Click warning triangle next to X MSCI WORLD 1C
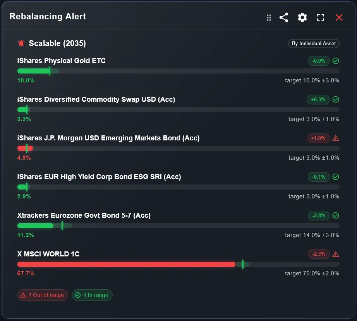Screen dimensions: 357x321 335,254
